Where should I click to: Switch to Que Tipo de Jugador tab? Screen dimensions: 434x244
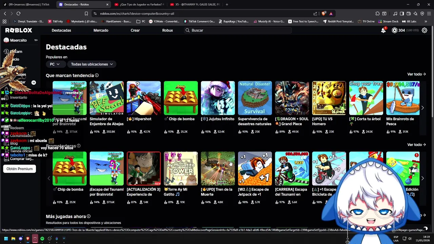[x=139, y=4]
